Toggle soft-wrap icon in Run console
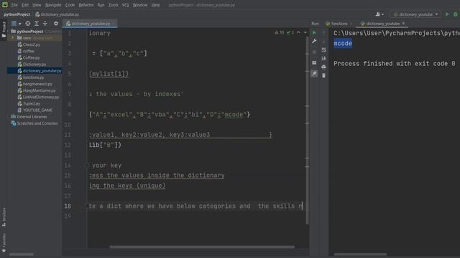This screenshot has height=258, width=460. 323,50
